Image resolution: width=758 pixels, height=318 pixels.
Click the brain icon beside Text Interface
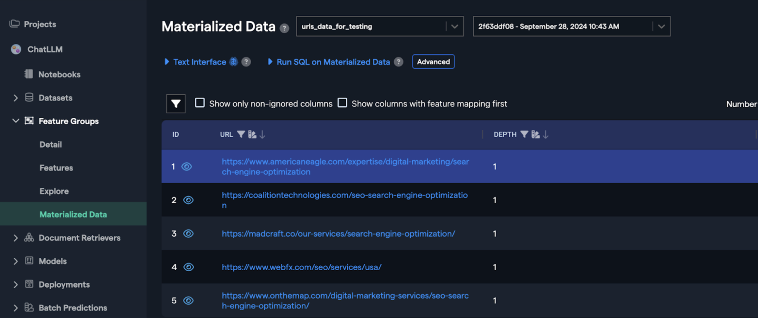coord(233,62)
